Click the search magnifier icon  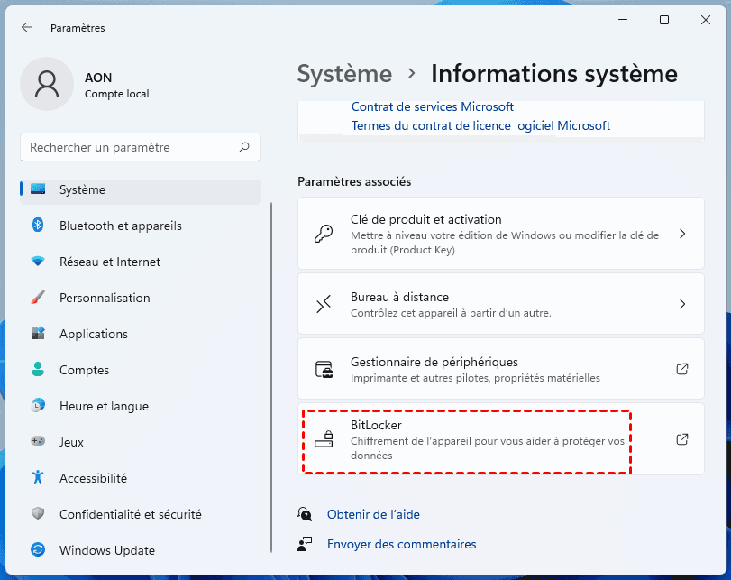coord(244,147)
